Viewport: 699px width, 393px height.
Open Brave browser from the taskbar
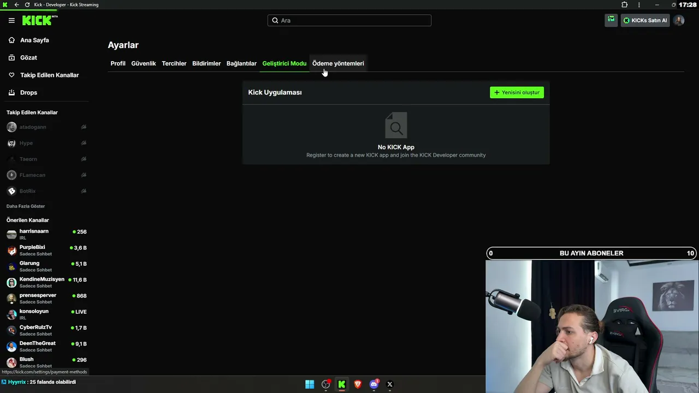point(358,384)
